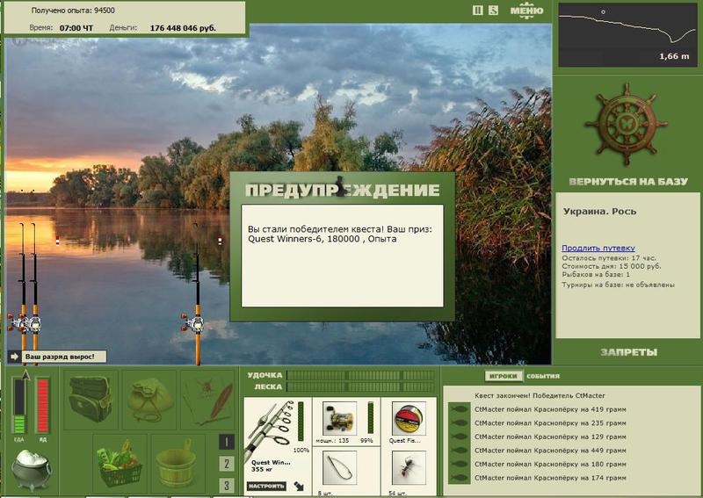Select the Quest fishing line spool
703x498 pixels.
(409, 419)
